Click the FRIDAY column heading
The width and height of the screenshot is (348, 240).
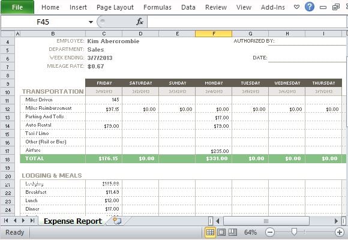click(104, 83)
